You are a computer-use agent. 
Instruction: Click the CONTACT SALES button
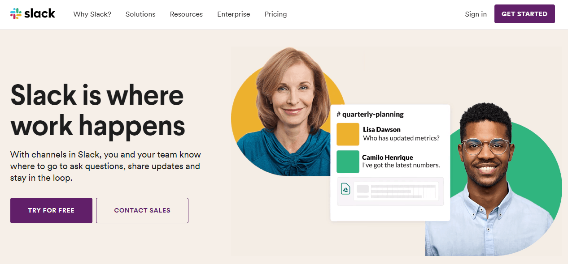tap(142, 210)
